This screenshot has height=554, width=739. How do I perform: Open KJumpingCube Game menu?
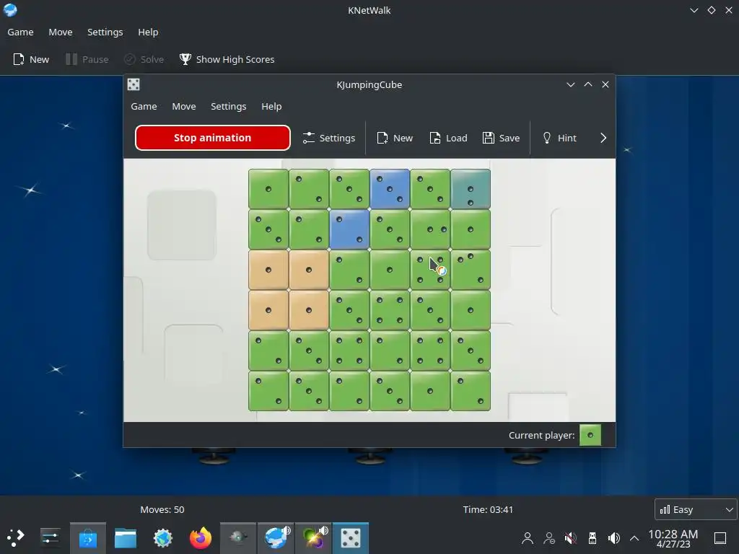coord(144,107)
